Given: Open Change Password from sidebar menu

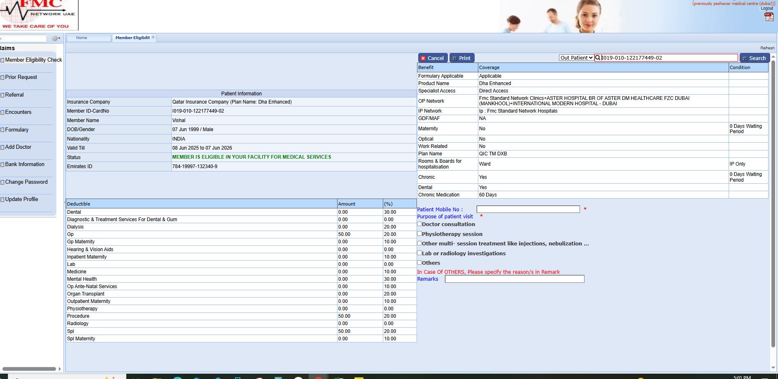Looking at the screenshot, I should click(26, 182).
